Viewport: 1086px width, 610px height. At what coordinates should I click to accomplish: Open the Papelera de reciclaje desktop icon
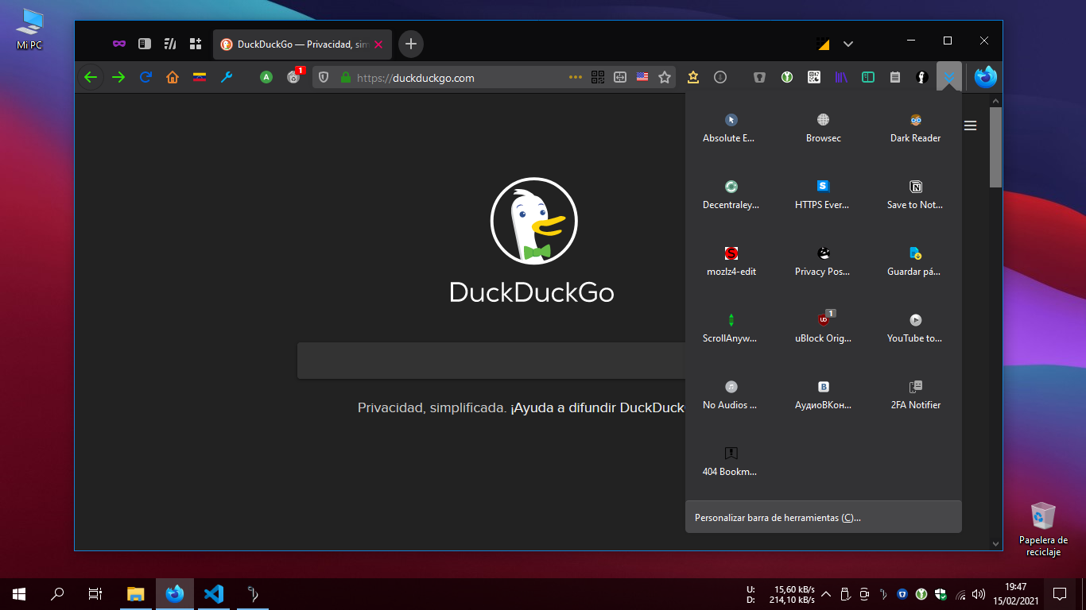coord(1043,529)
